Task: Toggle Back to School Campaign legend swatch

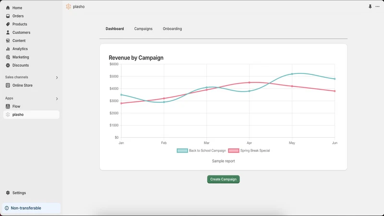Action: [x=182, y=151]
